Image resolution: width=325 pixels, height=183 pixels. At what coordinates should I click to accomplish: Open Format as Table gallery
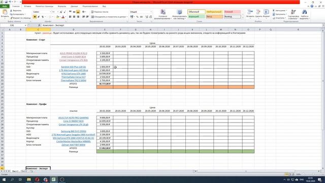179,15
